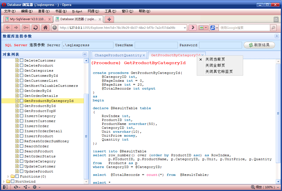Screen dimensions: 282x191
Task: Choose 关闭全部页 from context menu
Action: coord(220,66)
